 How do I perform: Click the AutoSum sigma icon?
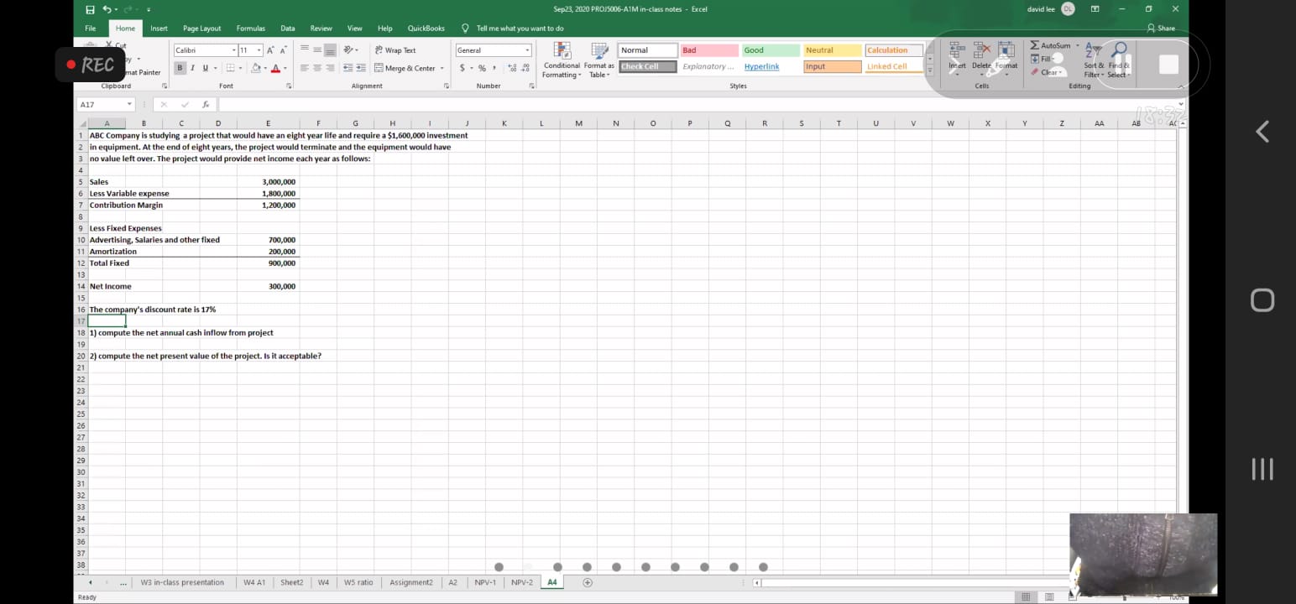[1035, 45]
